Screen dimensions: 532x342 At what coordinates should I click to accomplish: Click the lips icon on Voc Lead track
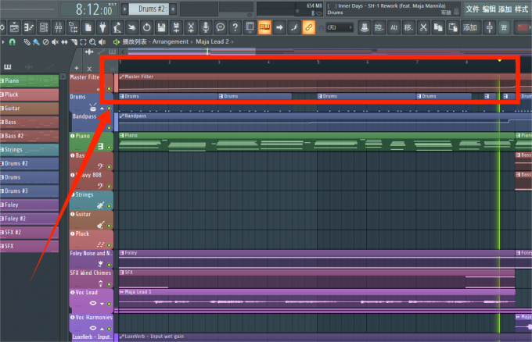[x=93, y=303]
